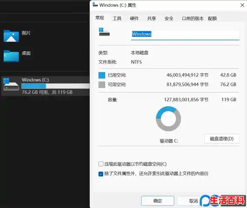The image size is (247, 208).
Task: Open the 桌面 folder icon
Action: (x=11, y=56)
